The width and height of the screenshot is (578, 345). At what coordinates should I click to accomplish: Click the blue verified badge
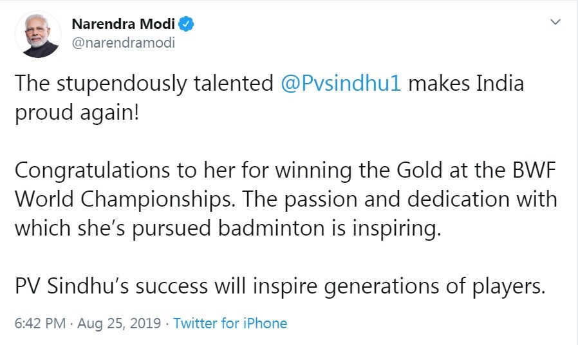(186, 24)
